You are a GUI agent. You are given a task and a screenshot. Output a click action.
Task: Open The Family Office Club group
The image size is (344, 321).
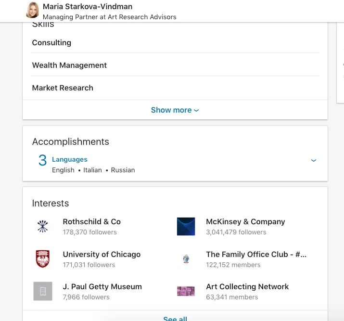tap(256, 254)
